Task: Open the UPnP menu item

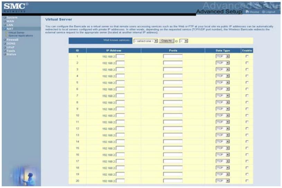Action: tap(10, 47)
